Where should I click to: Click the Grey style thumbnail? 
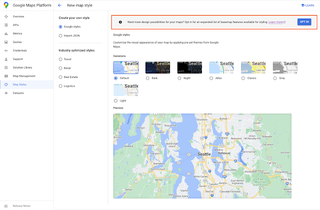point(285,67)
